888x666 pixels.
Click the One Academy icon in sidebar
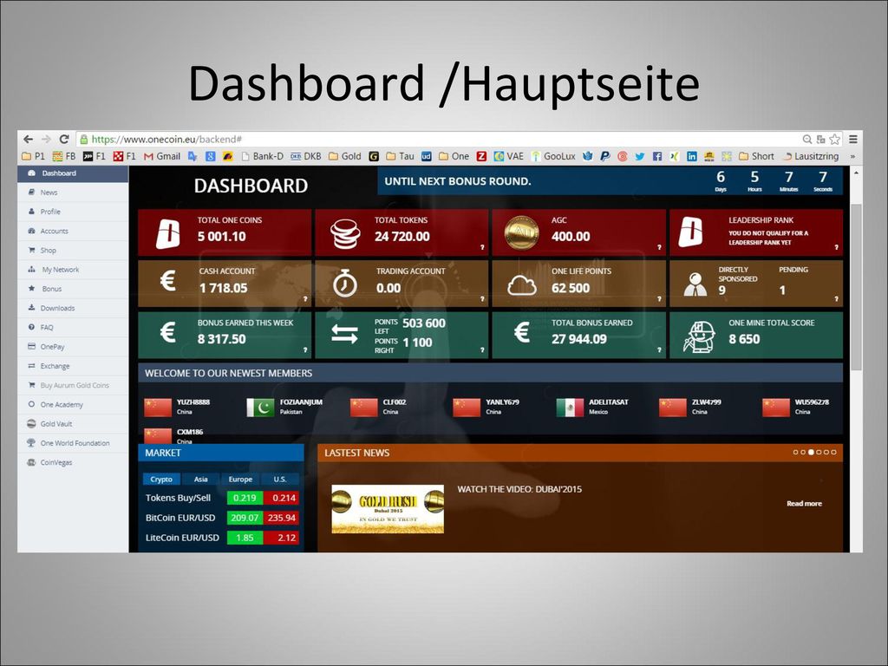pos(32,404)
